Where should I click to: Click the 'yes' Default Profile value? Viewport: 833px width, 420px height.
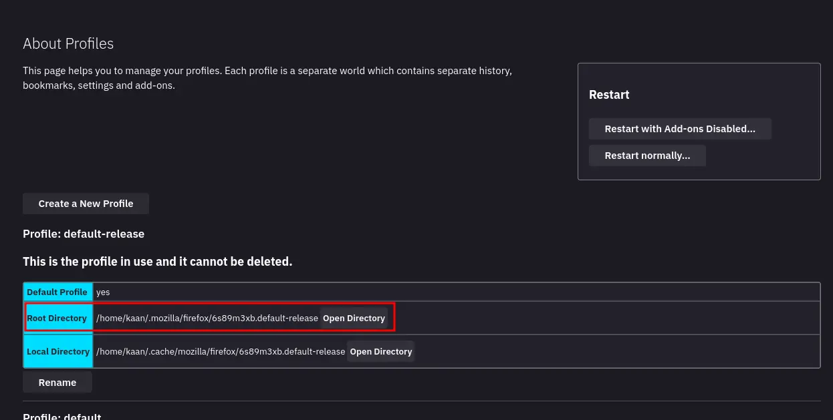[x=103, y=292]
